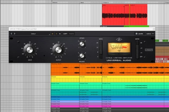The height and width of the screenshot is (112, 169).
Task: Switch to the A setting slot
Action: pyautogui.click(x=57, y=34)
